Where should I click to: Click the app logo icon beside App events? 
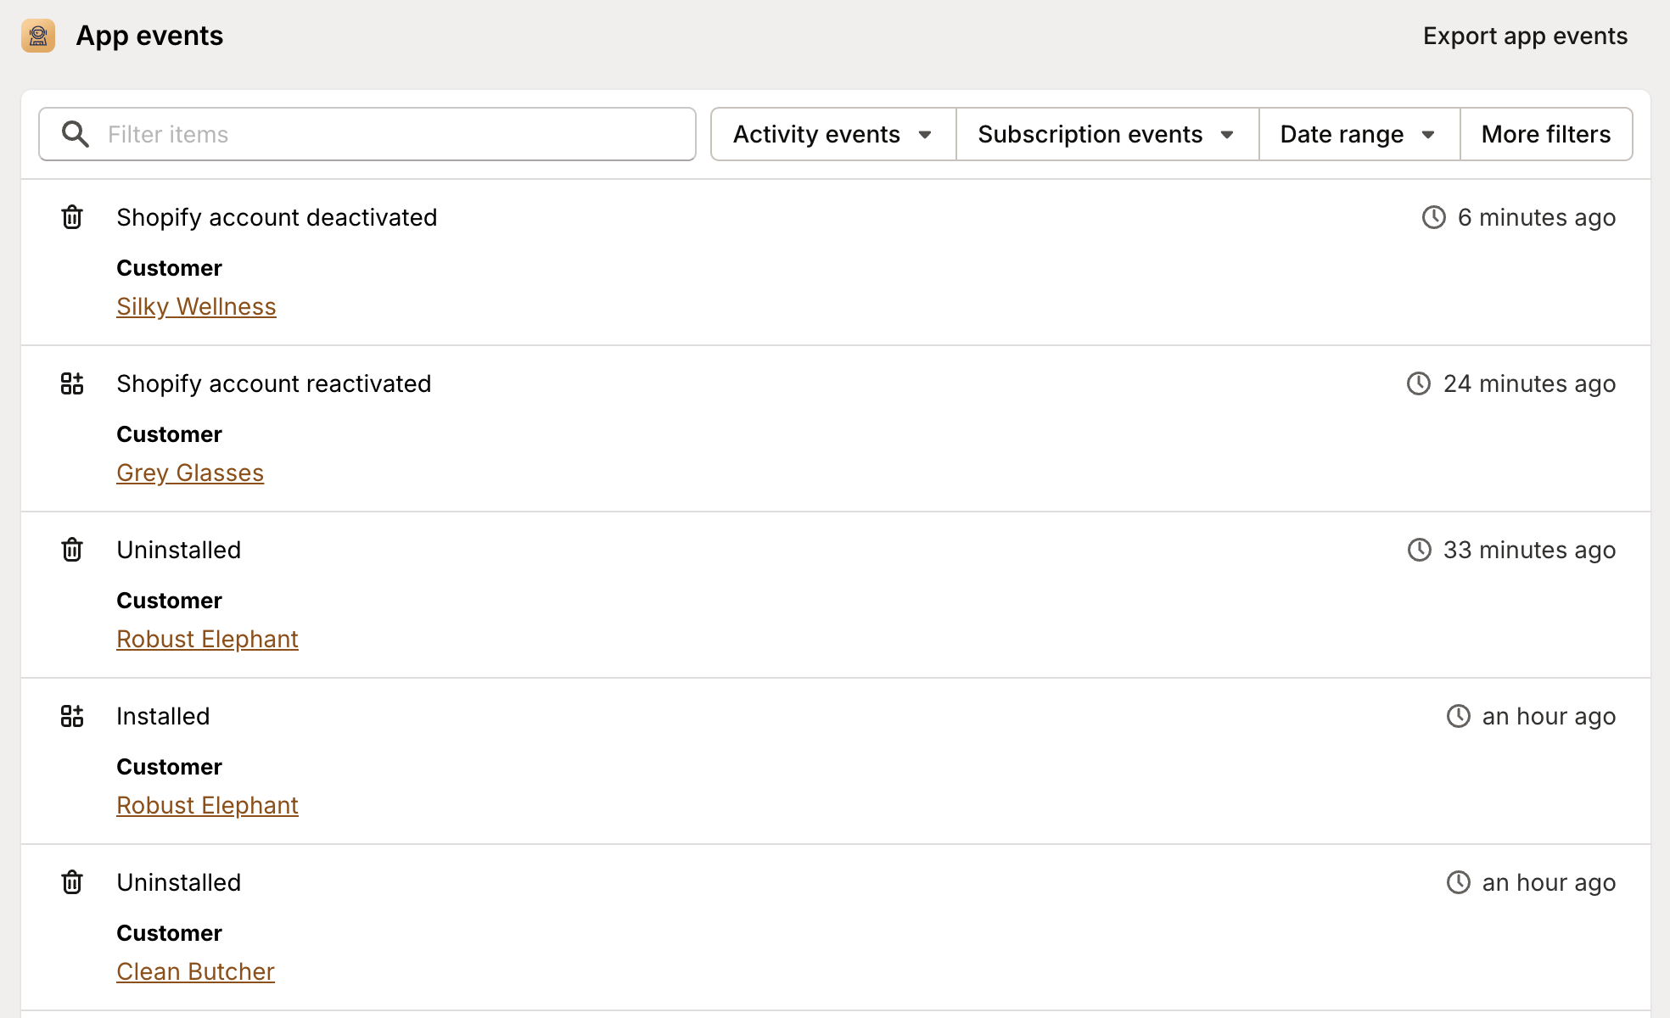pyautogui.click(x=38, y=36)
